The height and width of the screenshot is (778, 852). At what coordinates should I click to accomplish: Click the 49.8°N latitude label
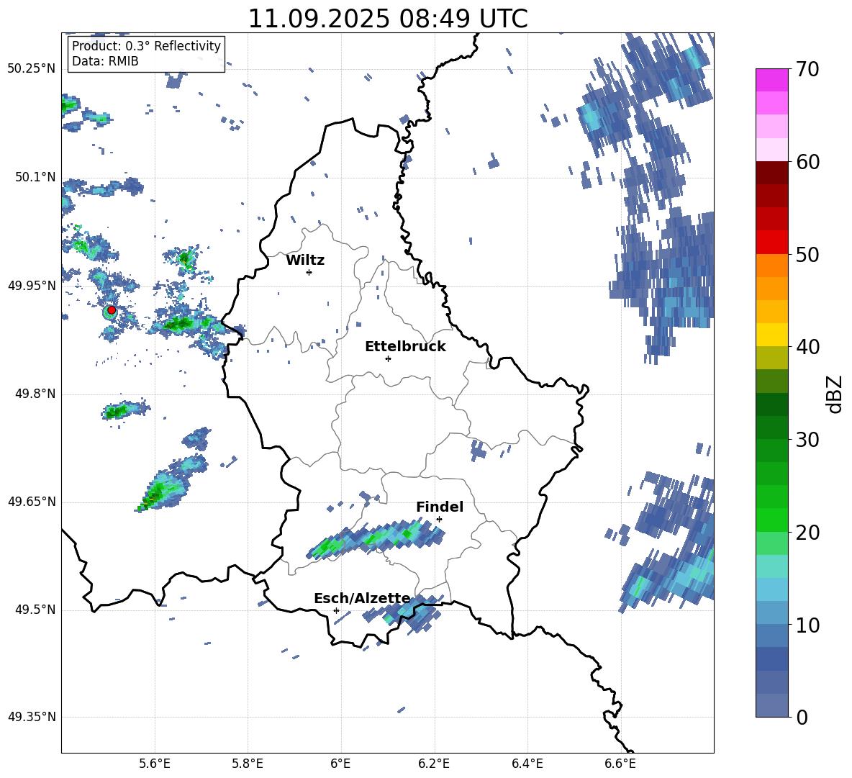click(35, 394)
